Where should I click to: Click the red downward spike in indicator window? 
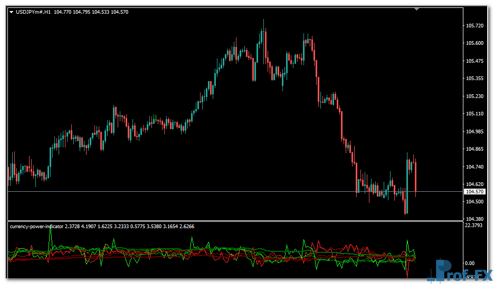pyautogui.click(x=407, y=272)
